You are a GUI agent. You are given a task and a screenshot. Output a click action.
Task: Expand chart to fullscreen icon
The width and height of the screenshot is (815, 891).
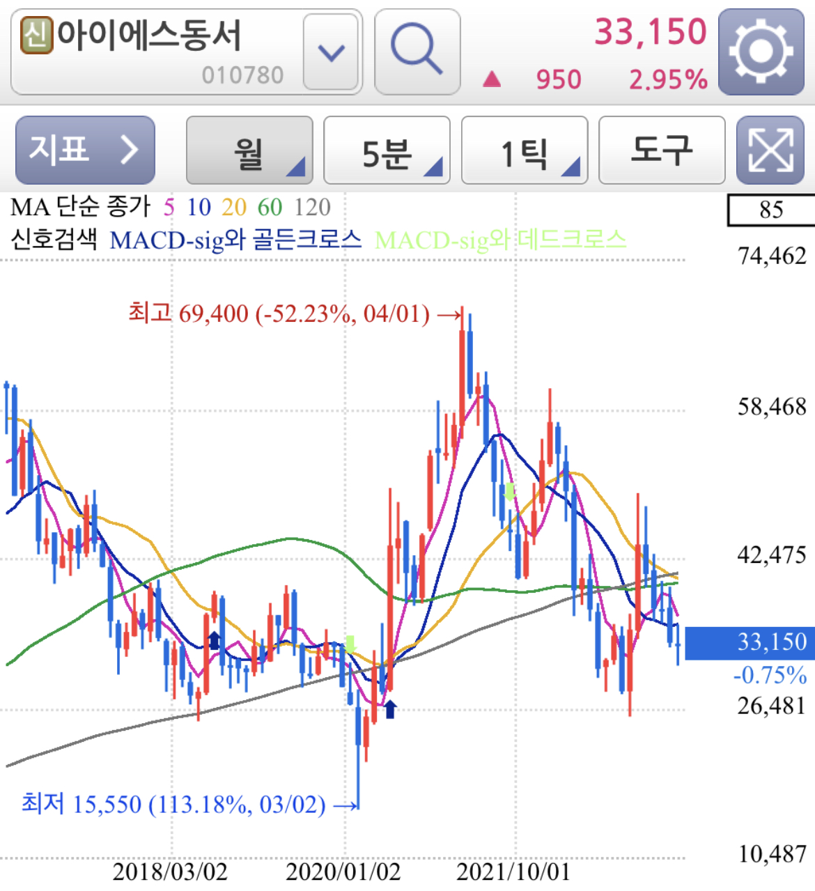click(x=770, y=150)
